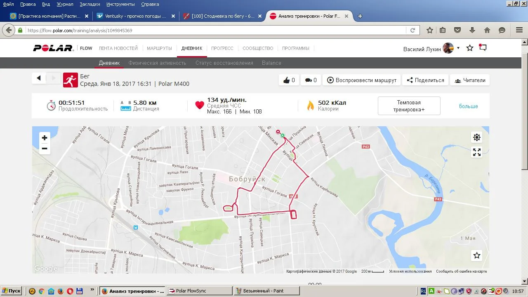Image resolution: width=528 pixels, height=297 pixels.
Task: Open notifications icon in Polar header
Action: coord(483,48)
